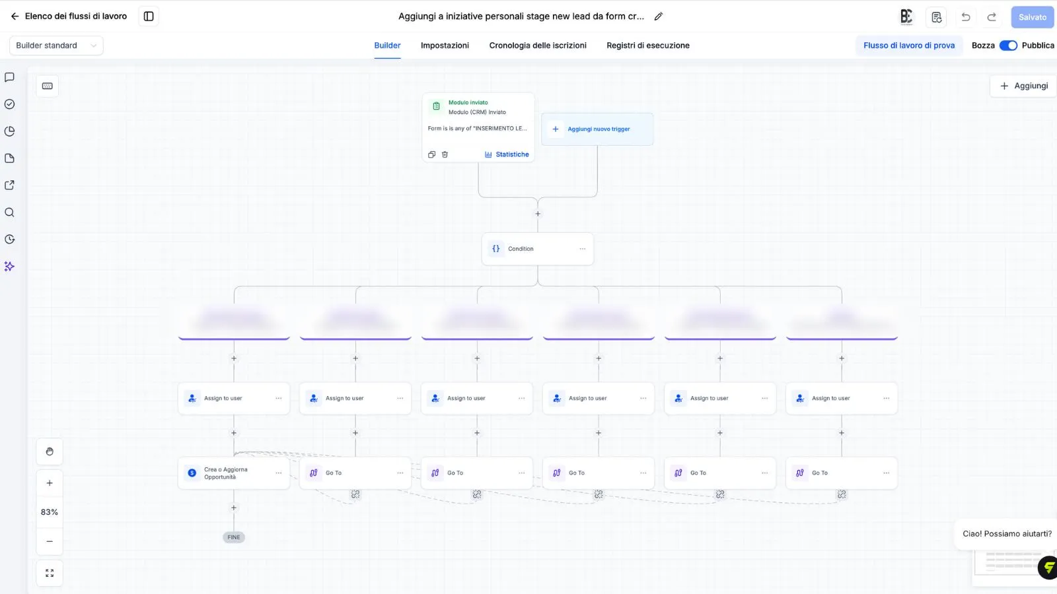Click Aggiungi nuovo trigger
The width and height of the screenshot is (1057, 594).
[597, 129]
